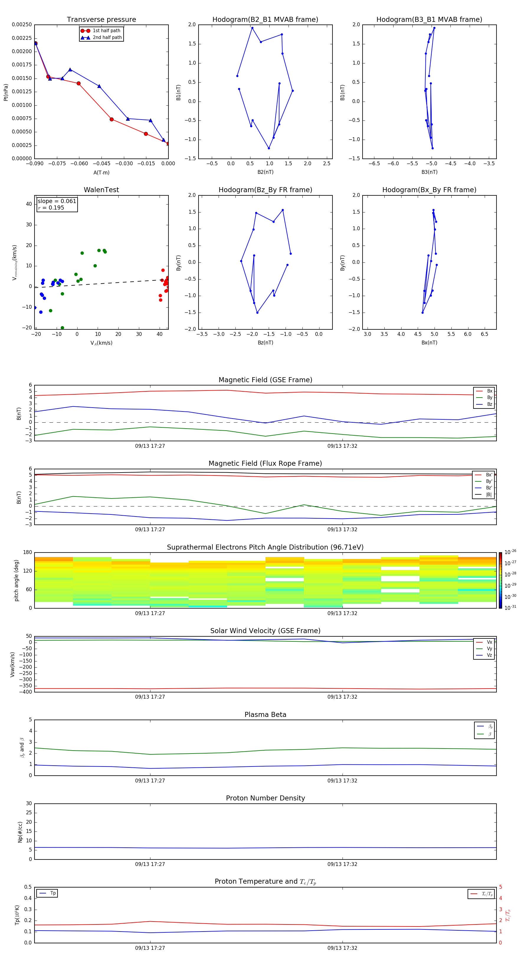Click the red Te/Tp line sample in its legend
Image resolution: width=531 pixels, height=974 pixels.
[474, 894]
